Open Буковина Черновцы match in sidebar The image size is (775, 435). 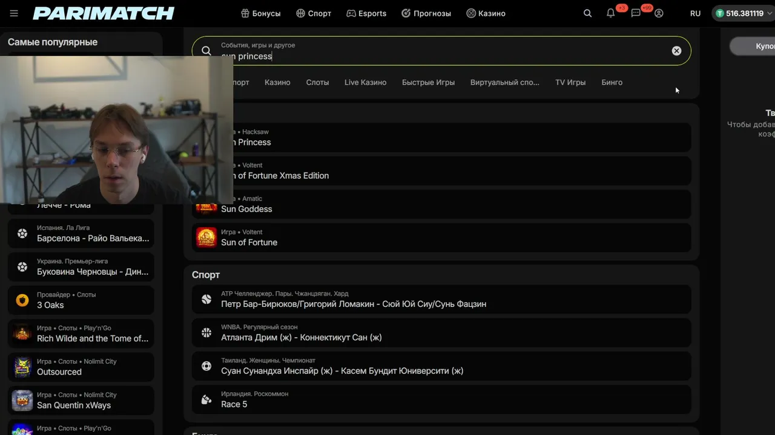(x=81, y=266)
